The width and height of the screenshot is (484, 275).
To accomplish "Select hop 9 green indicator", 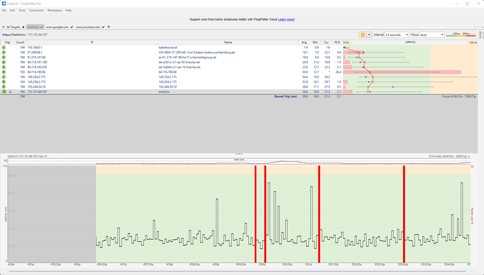I will (4, 87).
